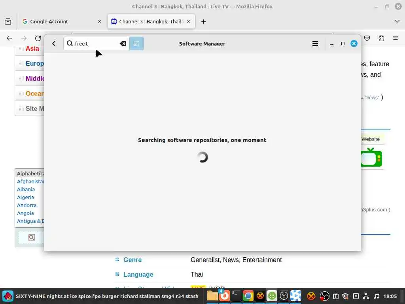Open the removable drives tray icon

click(356, 296)
